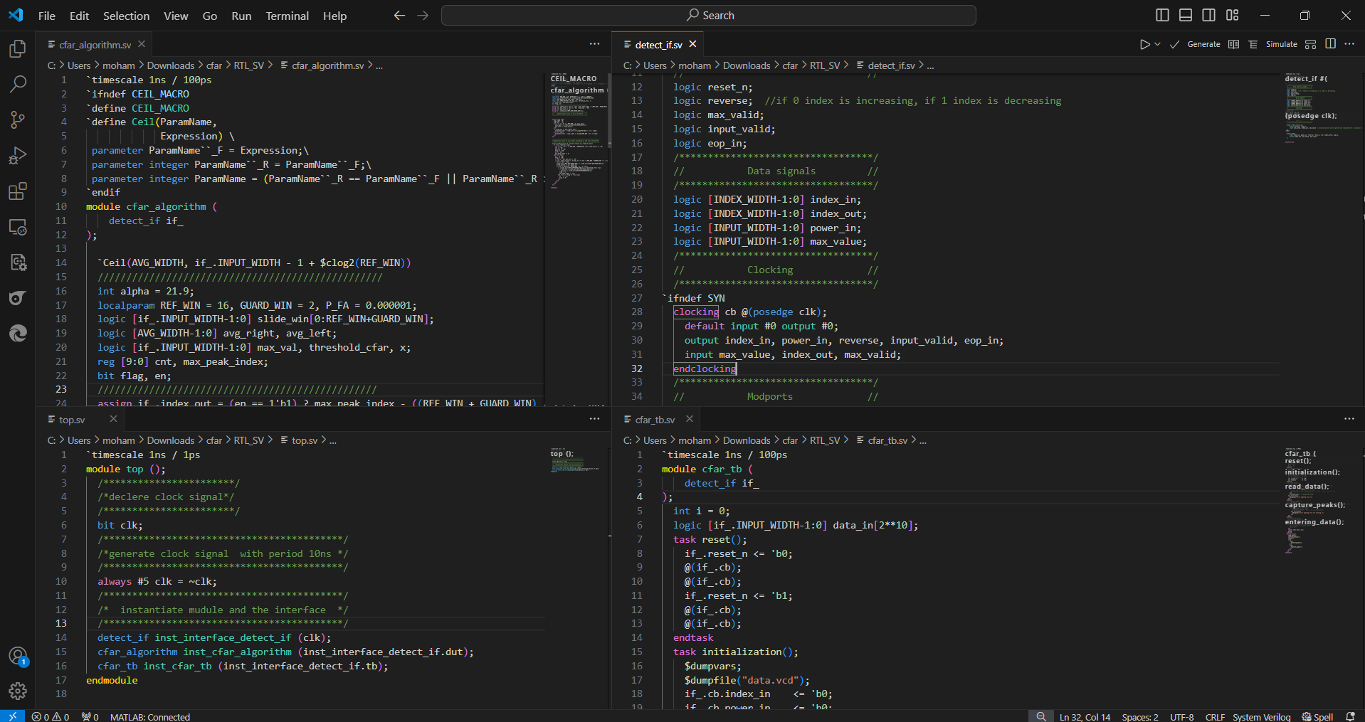The height and width of the screenshot is (722, 1365).
Task: Open the Customize Layout menu
Action: click(1233, 15)
